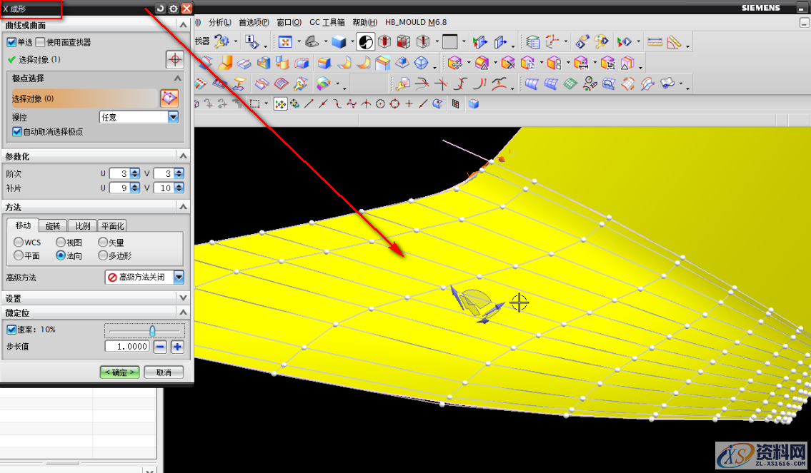Click the minus step decrement button
The width and height of the screenshot is (811, 473).
(161, 347)
